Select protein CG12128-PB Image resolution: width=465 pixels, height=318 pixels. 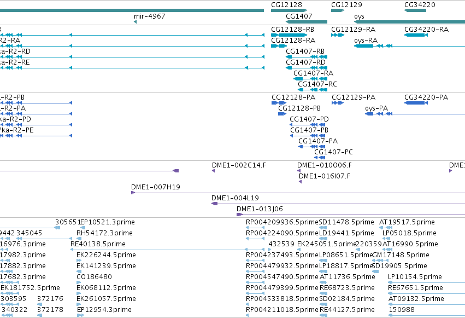(x=299, y=108)
